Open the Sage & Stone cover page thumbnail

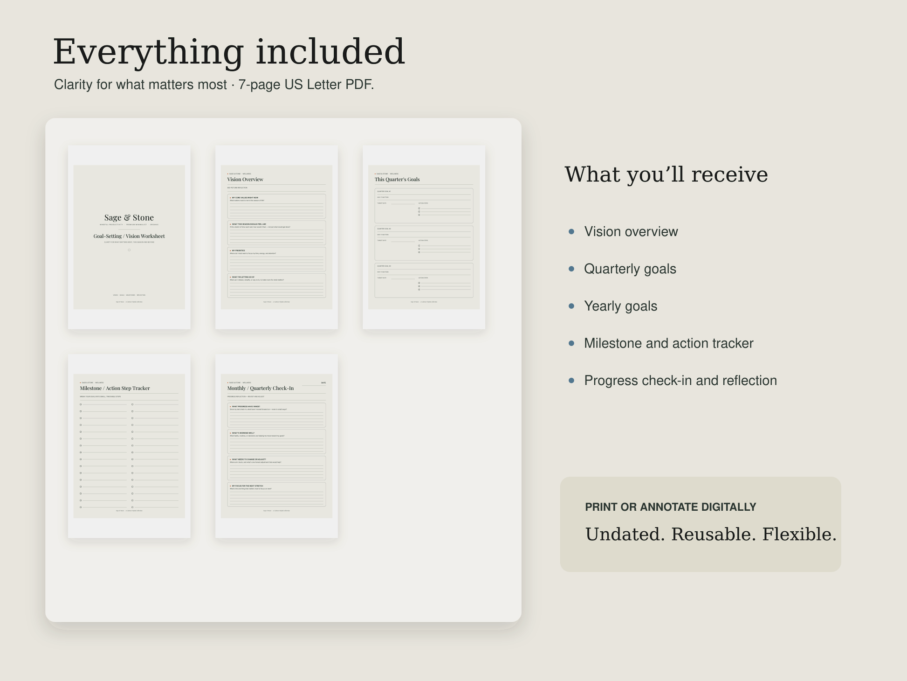[129, 237]
